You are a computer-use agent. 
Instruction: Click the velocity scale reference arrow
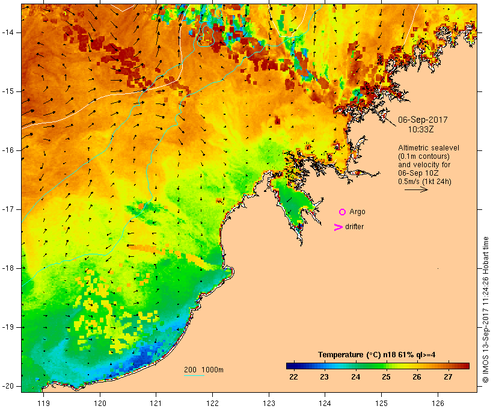point(416,189)
